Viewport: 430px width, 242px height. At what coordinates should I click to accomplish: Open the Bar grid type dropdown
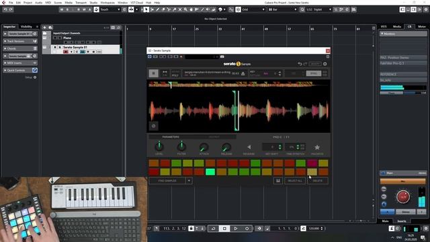coord(282,9)
